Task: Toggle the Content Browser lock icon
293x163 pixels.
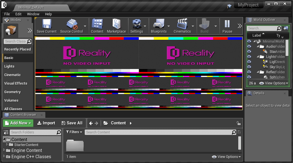Action: 238,123
